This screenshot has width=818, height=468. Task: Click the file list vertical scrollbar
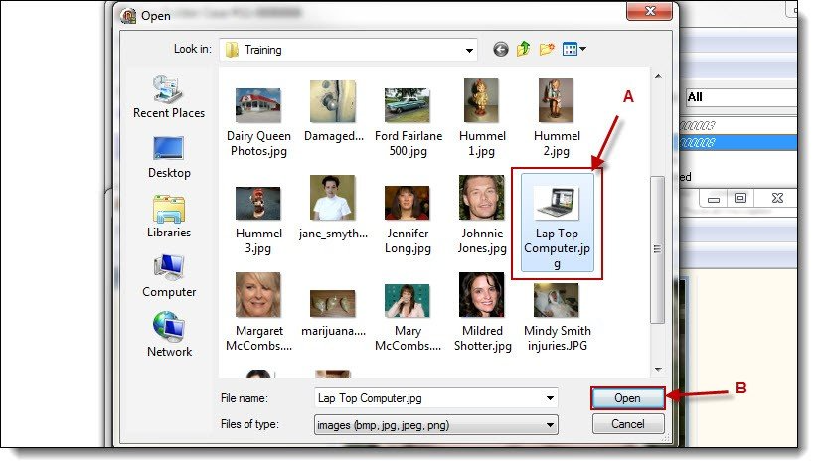[x=657, y=248]
